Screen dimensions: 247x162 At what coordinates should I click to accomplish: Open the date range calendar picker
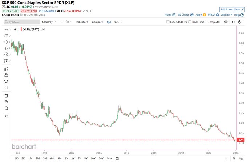click(x=117, y=158)
